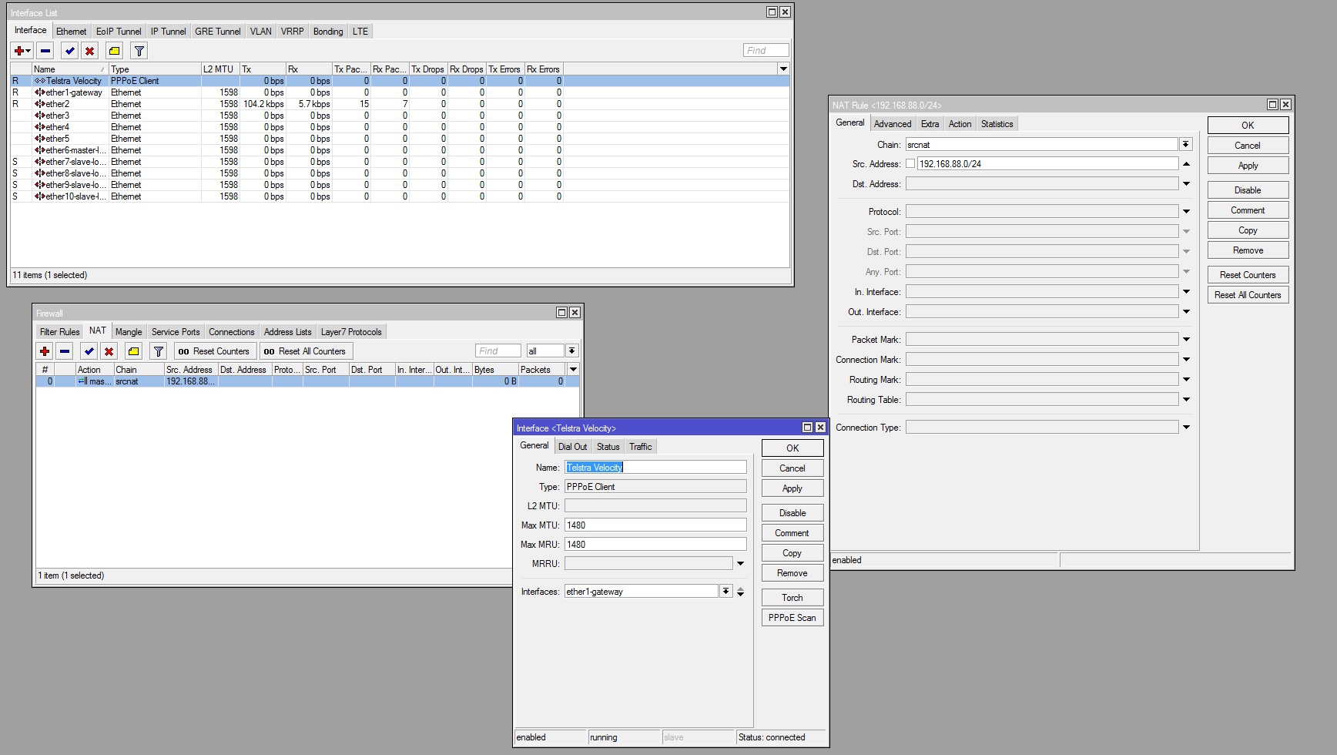Screen dimensions: 1337x755
Task: Click Remove in the Telstra Velocity window
Action: 792,573
